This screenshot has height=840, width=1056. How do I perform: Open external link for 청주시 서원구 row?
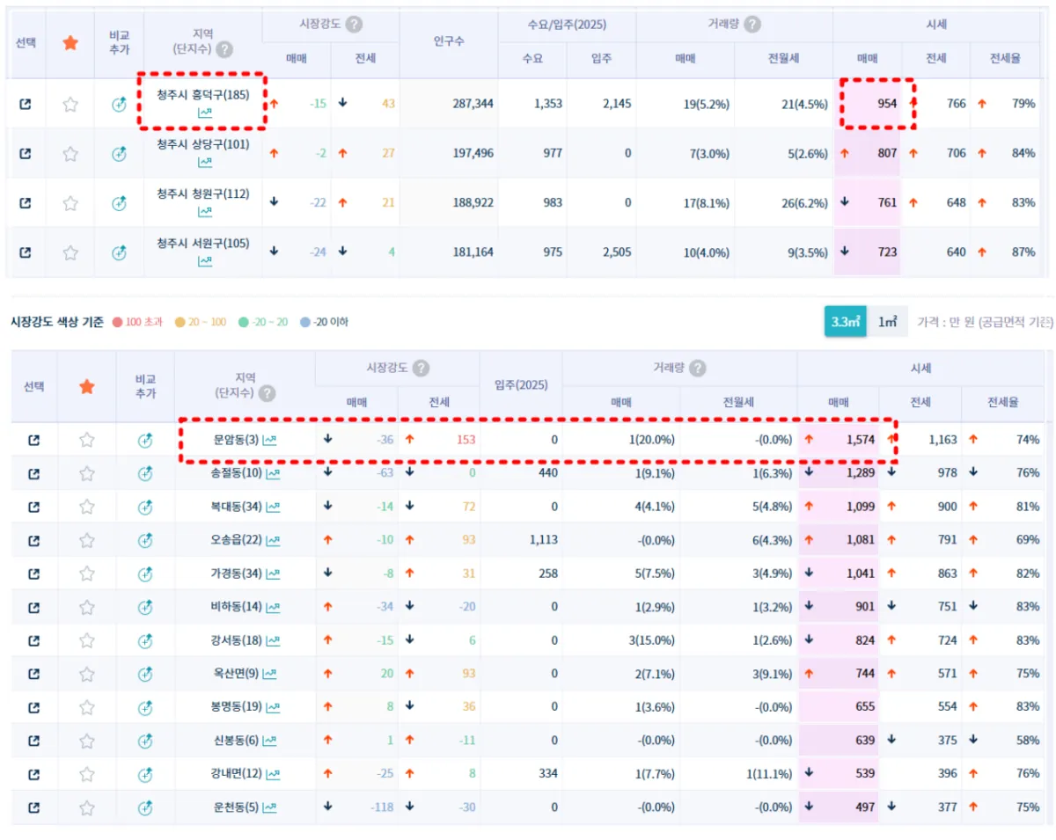pos(25,252)
